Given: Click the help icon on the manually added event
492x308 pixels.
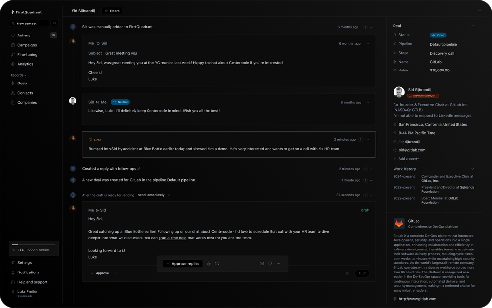Looking at the screenshot, I should (x=365, y=27).
